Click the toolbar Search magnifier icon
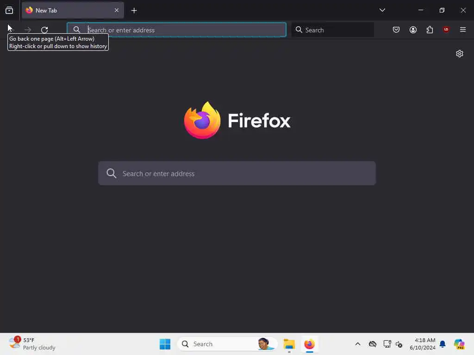 (x=299, y=30)
